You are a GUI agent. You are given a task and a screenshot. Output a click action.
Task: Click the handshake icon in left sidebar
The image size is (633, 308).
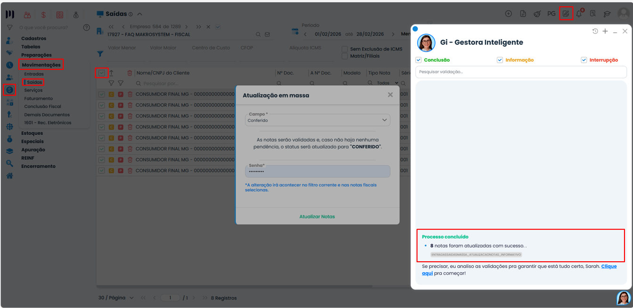coord(9,53)
